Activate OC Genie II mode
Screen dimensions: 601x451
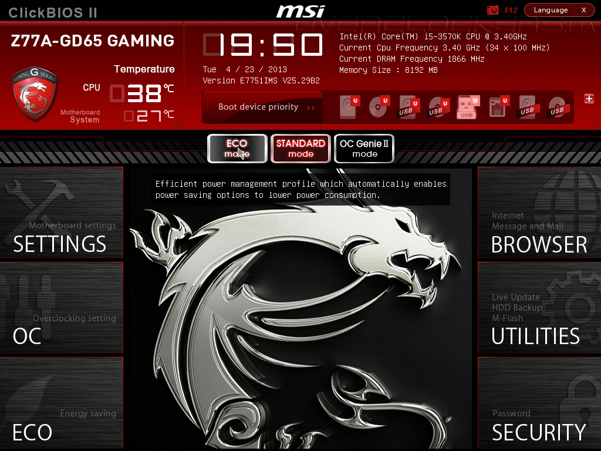pyautogui.click(x=364, y=149)
